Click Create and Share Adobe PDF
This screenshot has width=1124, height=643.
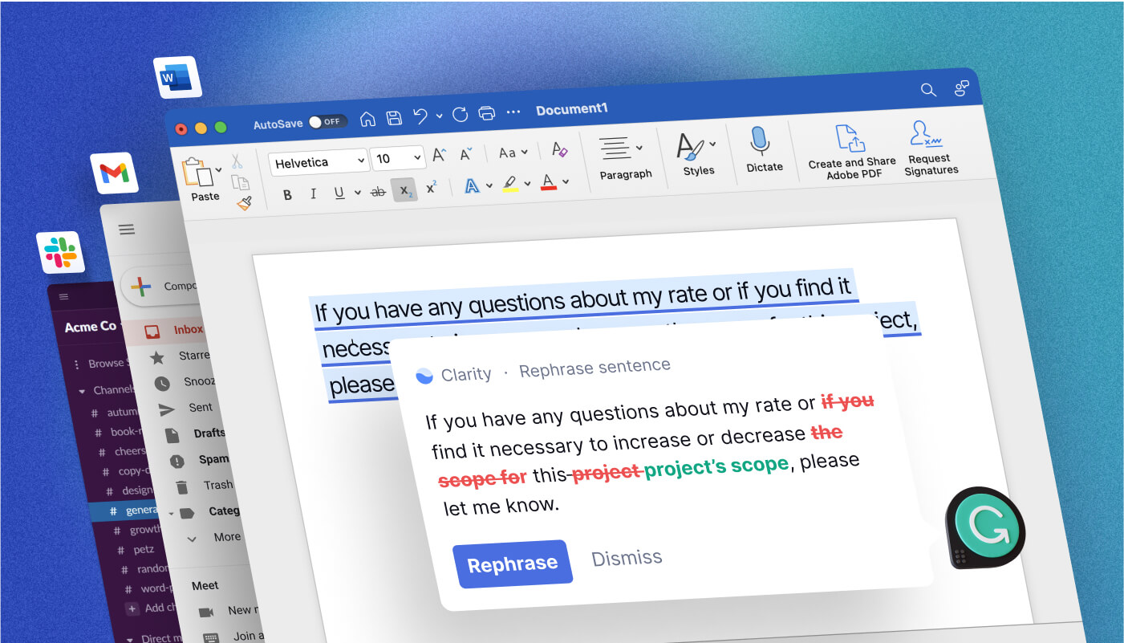851,151
